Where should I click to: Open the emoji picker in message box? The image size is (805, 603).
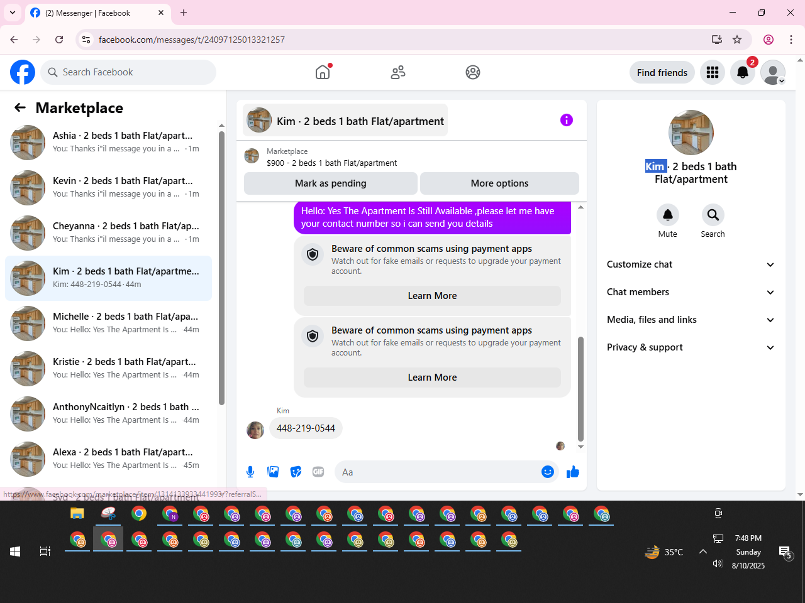[548, 472]
